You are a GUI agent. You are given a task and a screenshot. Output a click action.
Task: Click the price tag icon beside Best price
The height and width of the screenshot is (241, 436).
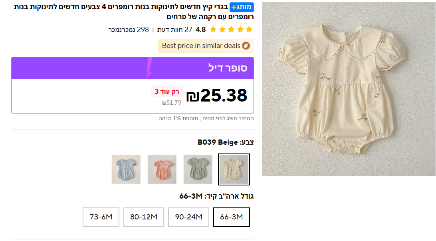tap(246, 46)
